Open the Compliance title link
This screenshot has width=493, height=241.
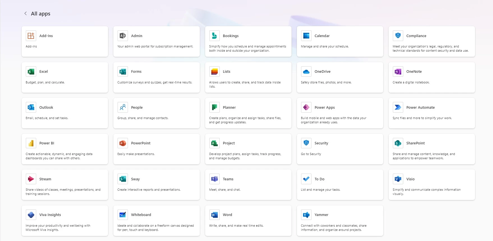[x=416, y=36]
